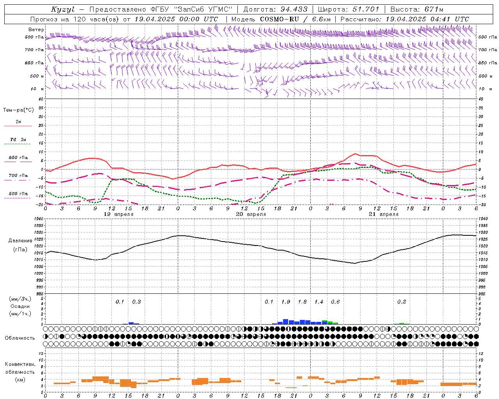Click the elevation text Высота: 671м

coord(417,9)
